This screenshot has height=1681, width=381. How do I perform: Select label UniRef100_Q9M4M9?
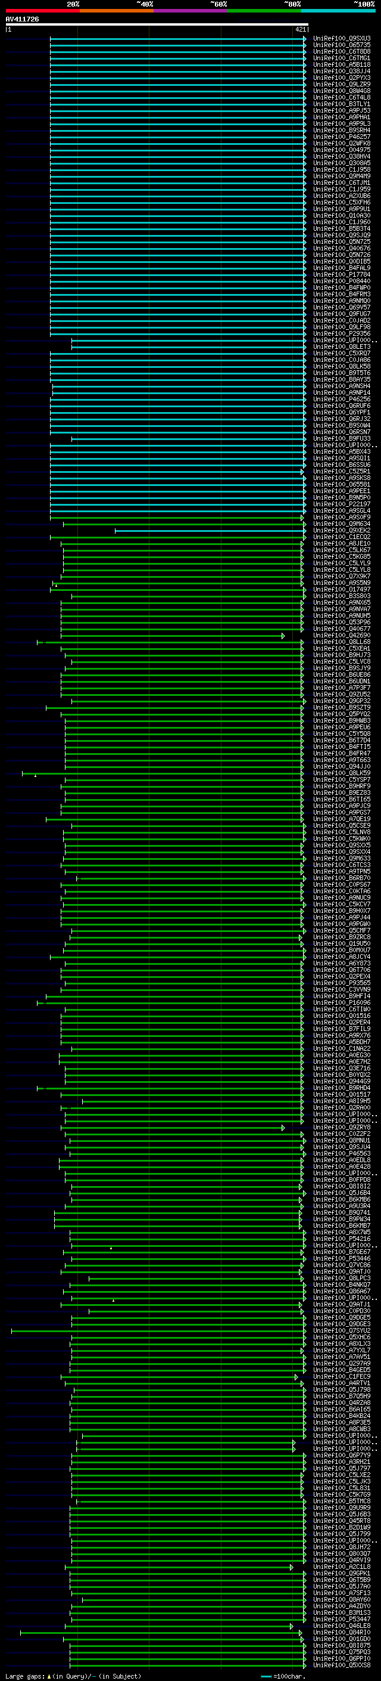[x=342, y=176]
